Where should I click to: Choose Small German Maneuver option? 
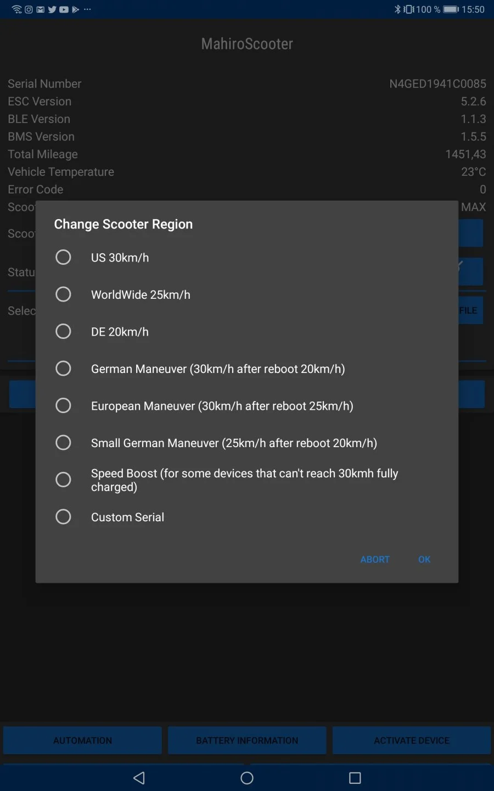tap(64, 443)
